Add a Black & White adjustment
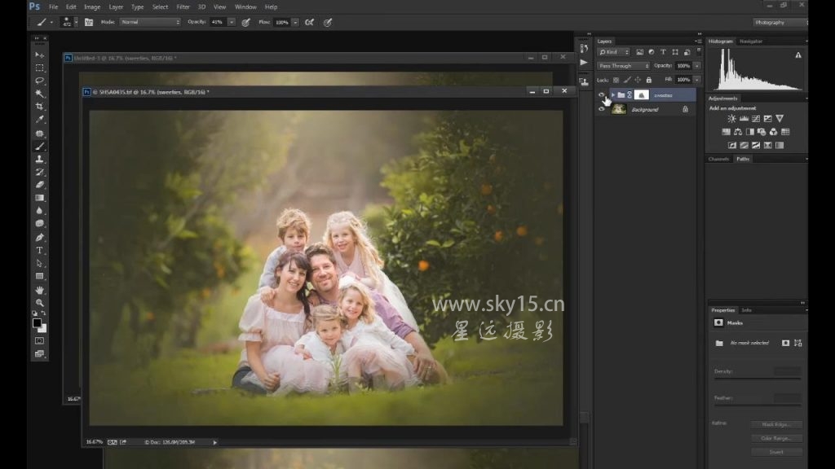835x469 pixels. click(x=750, y=132)
